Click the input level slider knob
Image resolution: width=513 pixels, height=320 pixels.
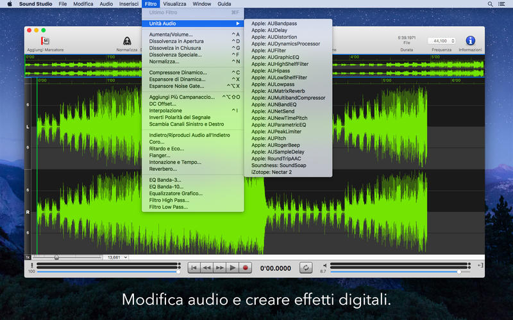(178, 271)
